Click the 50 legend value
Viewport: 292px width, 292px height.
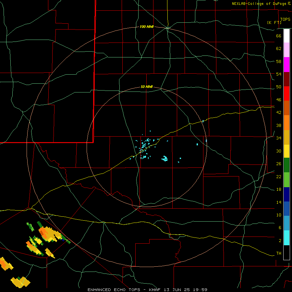(279, 87)
